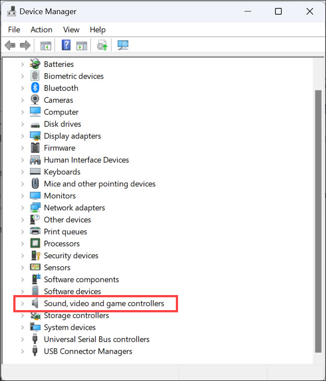This screenshot has width=326, height=381.
Task: Click the Firmware chip icon
Action: [x=35, y=148]
